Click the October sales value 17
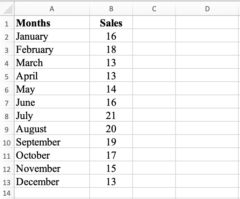Screen dimensions: 240x199 pyautogui.click(x=111, y=155)
